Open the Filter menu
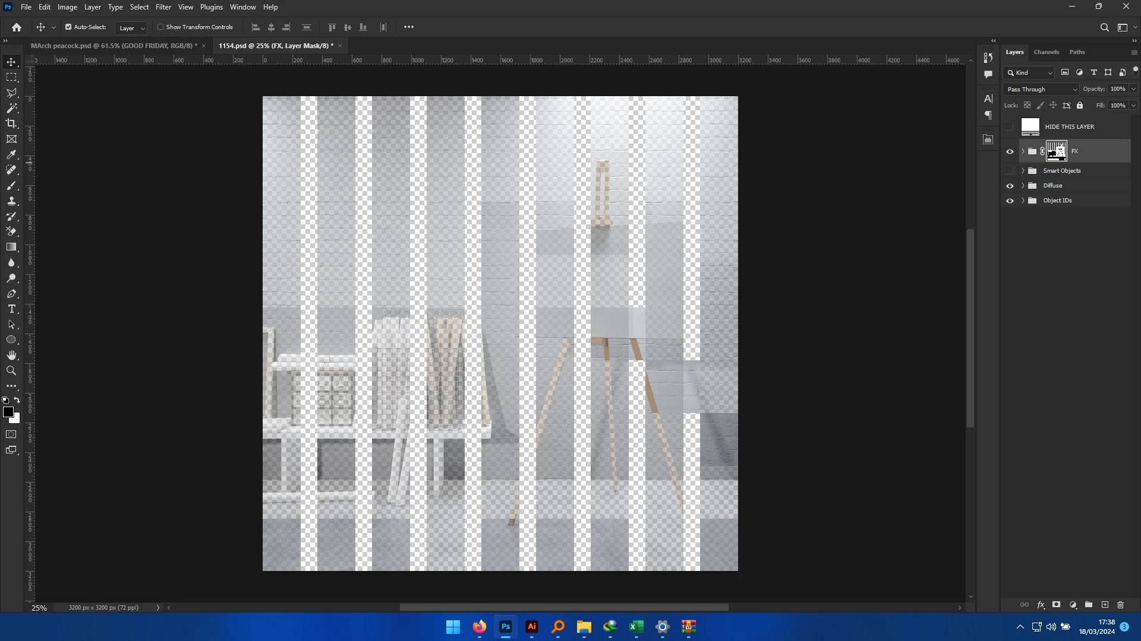This screenshot has width=1141, height=641. coord(163,7)
